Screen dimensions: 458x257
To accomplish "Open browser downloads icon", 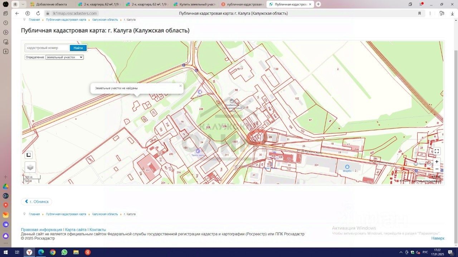I will click(x=452, y=13).
